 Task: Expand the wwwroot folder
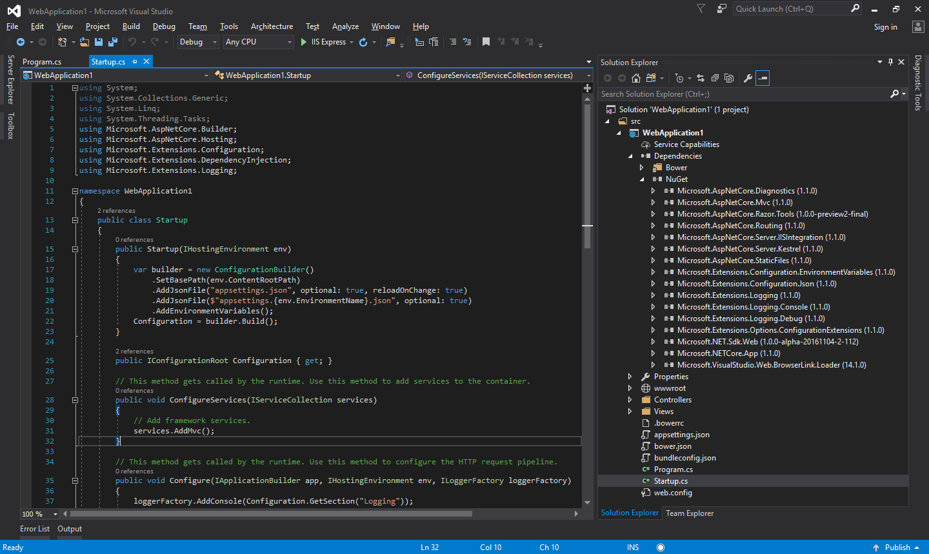pos(630,388)
